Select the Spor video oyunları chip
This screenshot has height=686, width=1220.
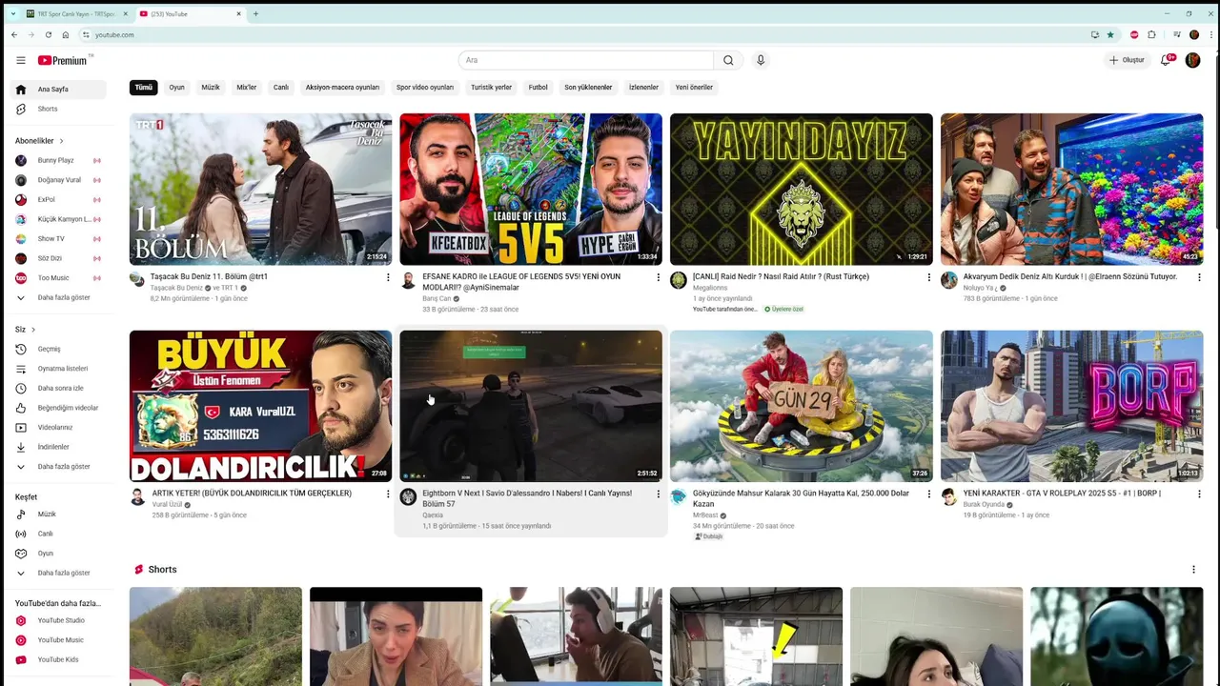425,88
